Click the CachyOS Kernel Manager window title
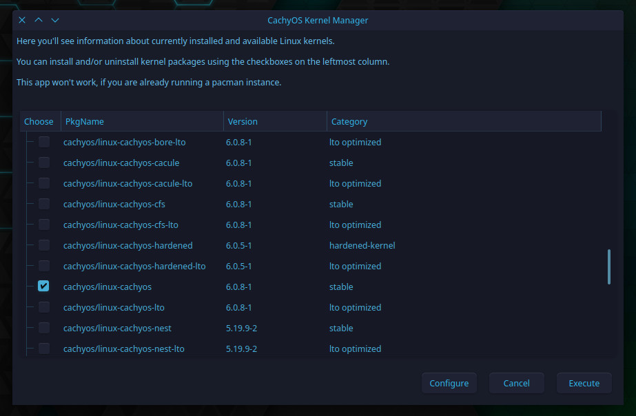This screenshot has height=416, width=636. coord(318,20)
